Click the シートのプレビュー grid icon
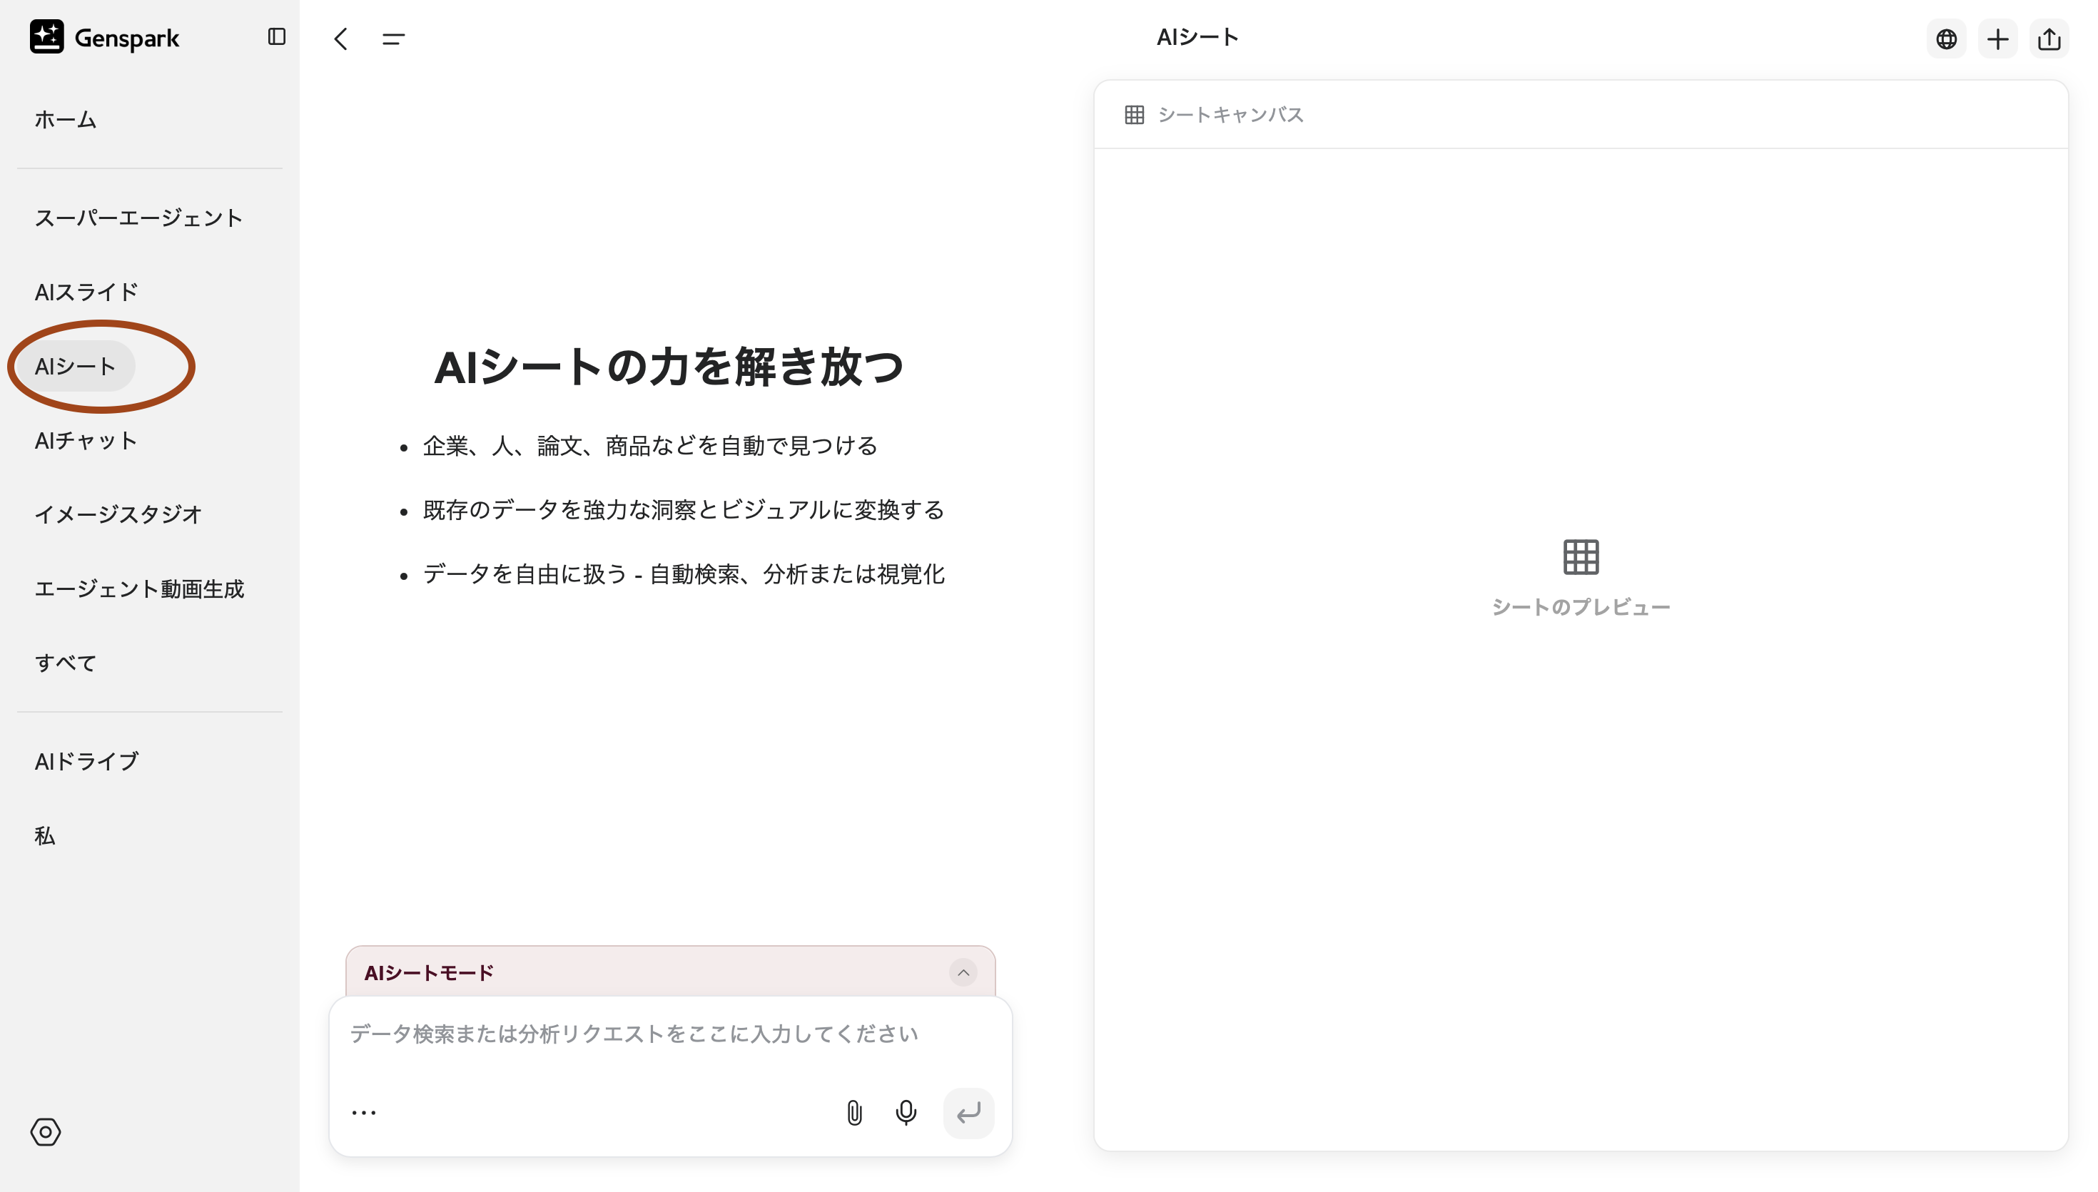 [x=1581, y=556]
